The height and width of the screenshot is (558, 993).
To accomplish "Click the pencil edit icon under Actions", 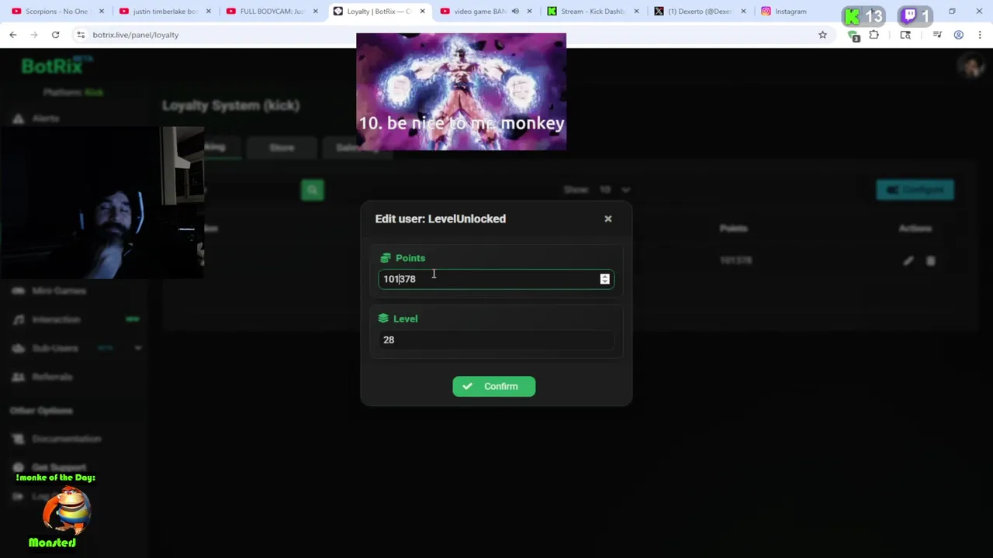I will (908, 261).
